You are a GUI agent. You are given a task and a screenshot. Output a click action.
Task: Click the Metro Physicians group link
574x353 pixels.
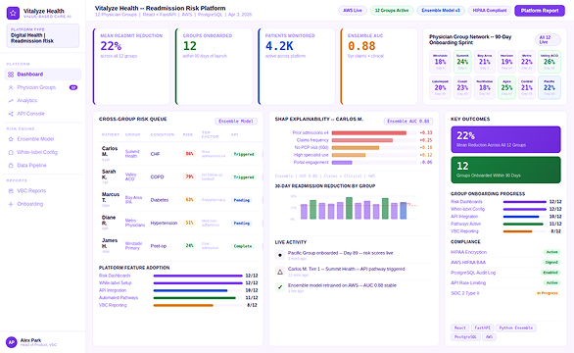click(135, 223)
